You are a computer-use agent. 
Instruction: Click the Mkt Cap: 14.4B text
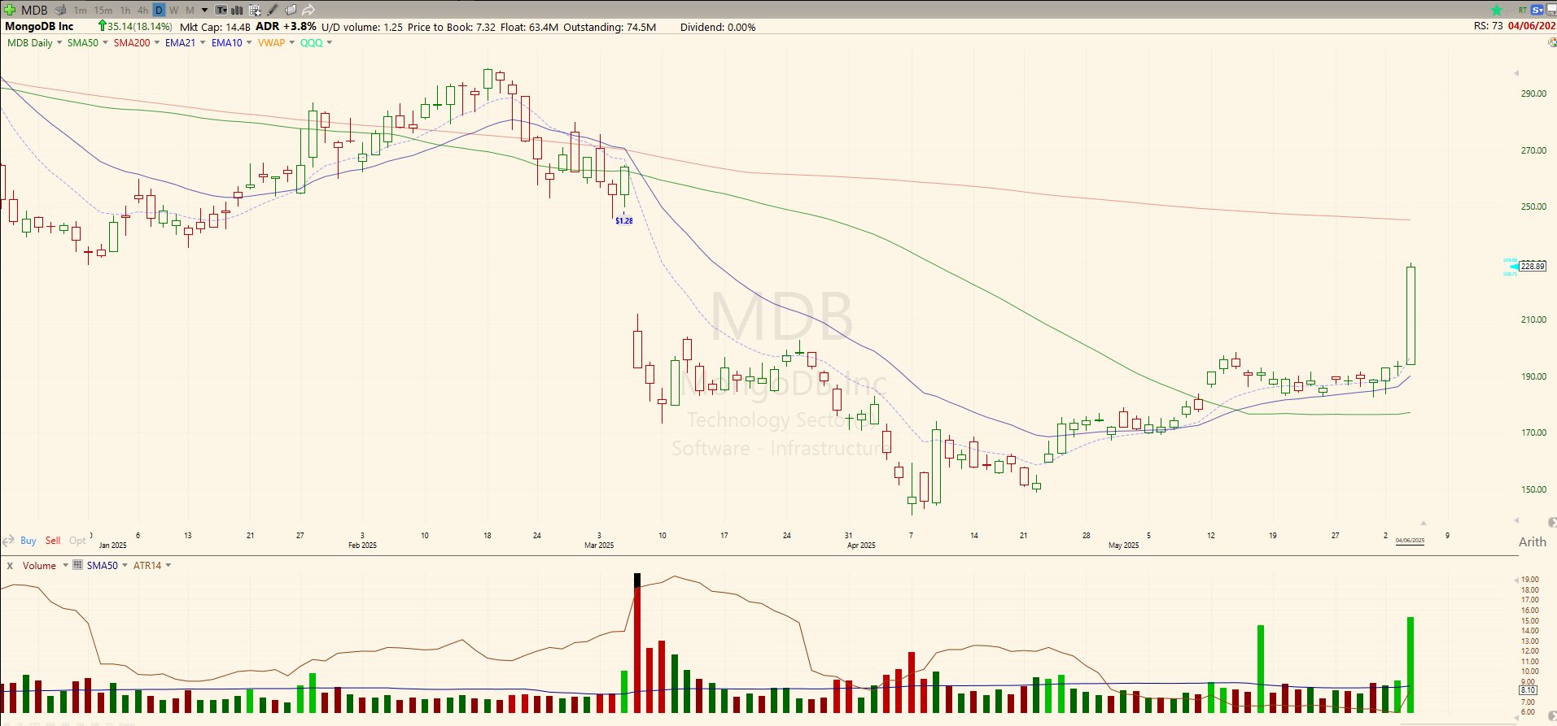(215, 27)
